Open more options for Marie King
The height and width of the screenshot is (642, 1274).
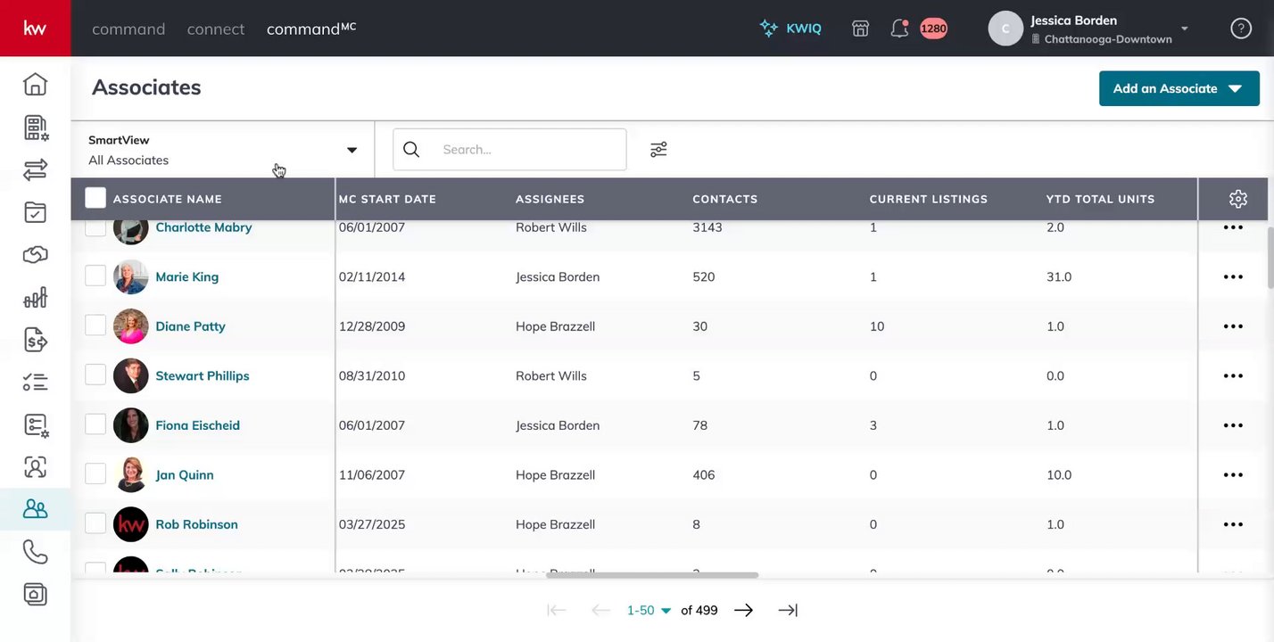click(x=1233, y=276)
